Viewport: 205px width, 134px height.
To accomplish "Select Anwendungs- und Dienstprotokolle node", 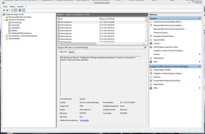I will [23, 36].
